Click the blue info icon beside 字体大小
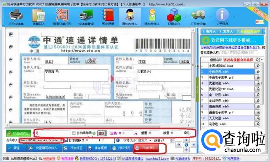 (118, 140)
